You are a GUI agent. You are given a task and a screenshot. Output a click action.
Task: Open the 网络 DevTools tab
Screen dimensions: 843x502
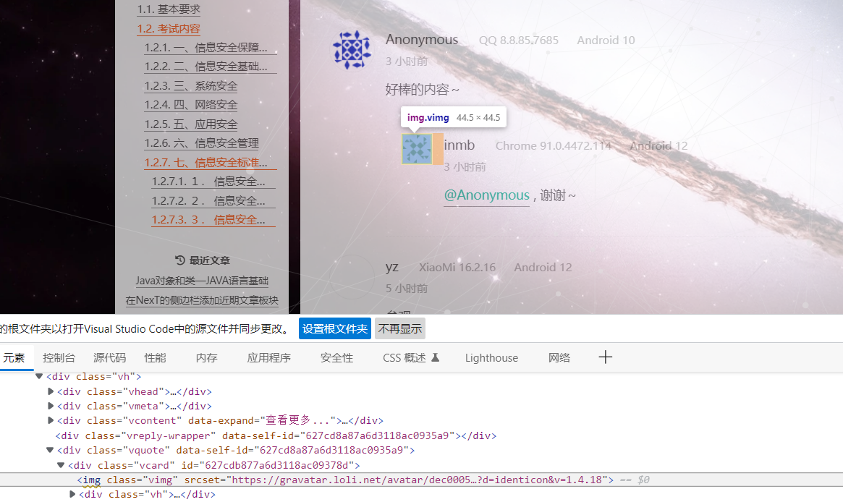559,357
